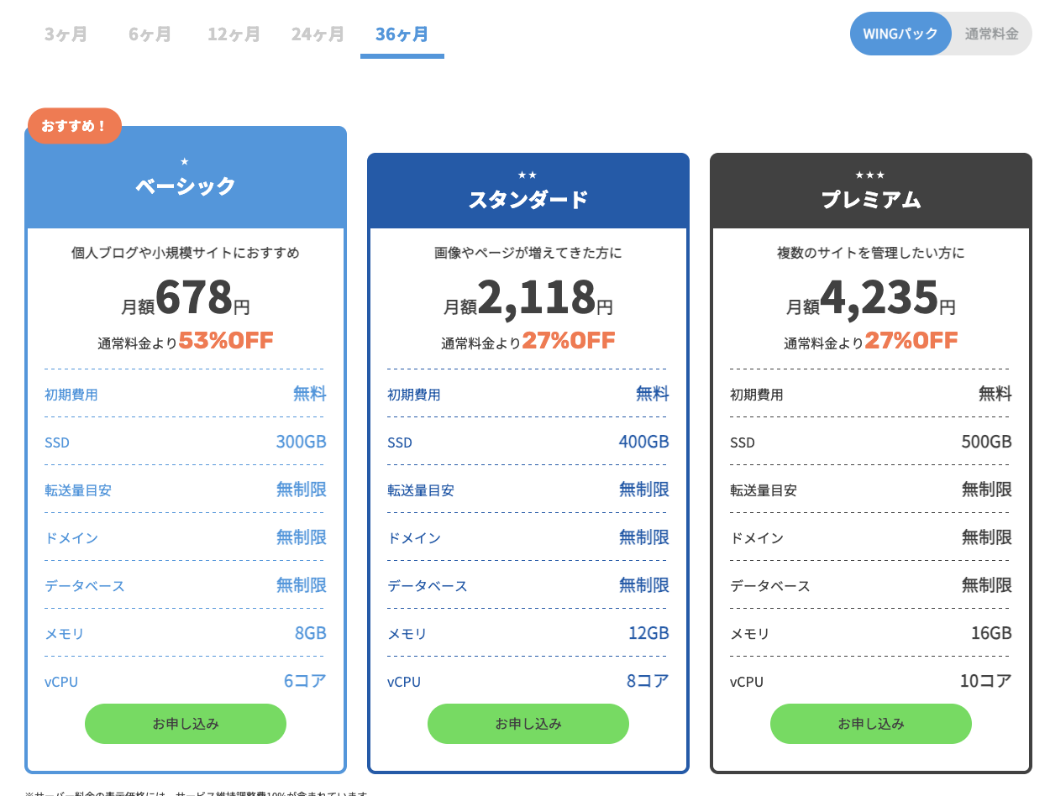Open the 24ヶ月 period tab
Screen dimensions: 1050x796
pyautogui.click(x=318, y=34)
